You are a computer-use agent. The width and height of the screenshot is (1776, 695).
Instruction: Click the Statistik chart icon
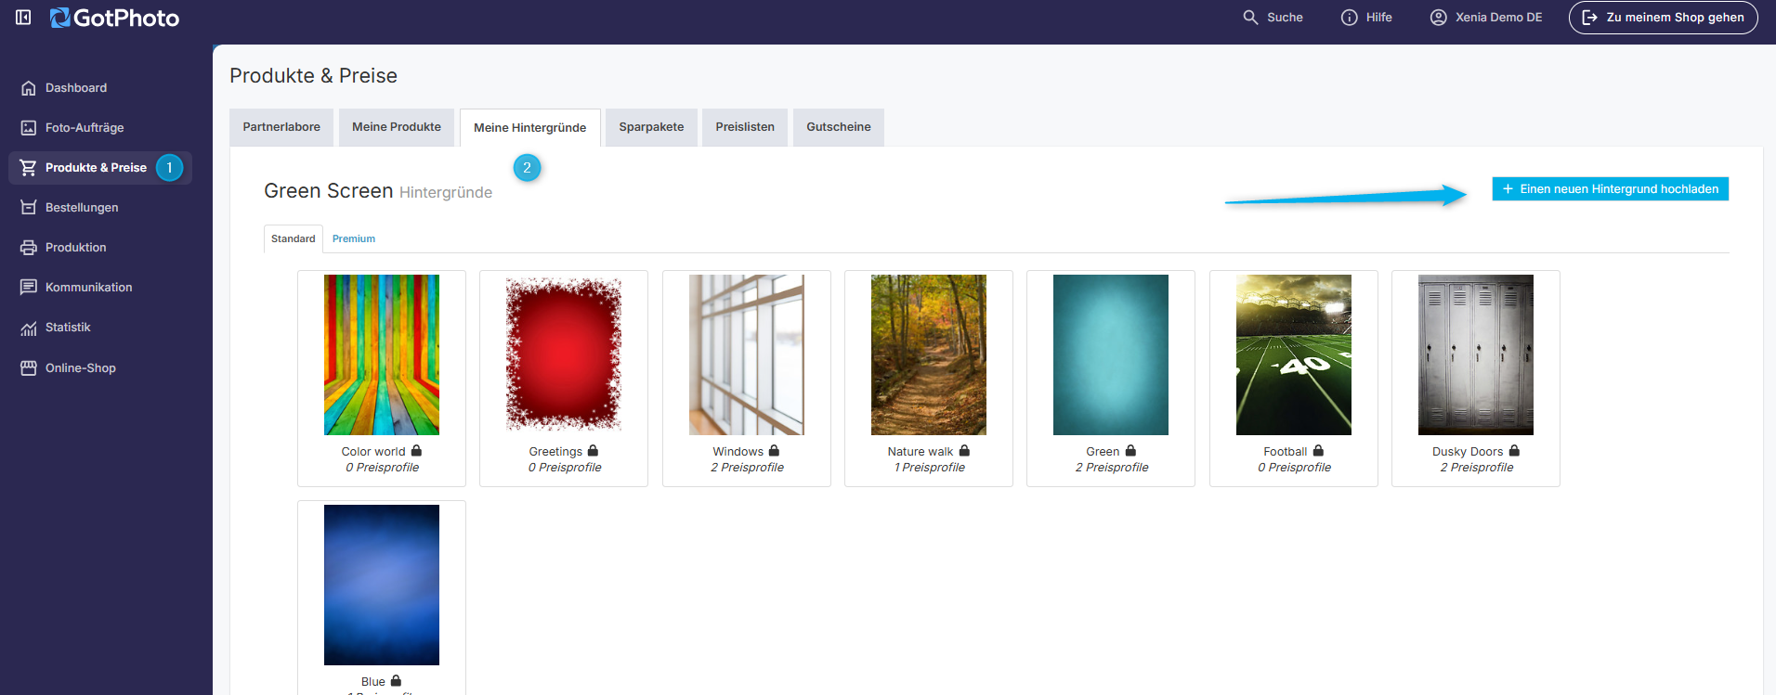[x=29, y=328]
